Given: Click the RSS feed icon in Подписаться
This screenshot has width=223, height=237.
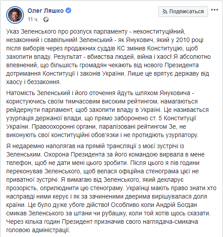Looking at the screenshot, I should (x=165, y=11).
